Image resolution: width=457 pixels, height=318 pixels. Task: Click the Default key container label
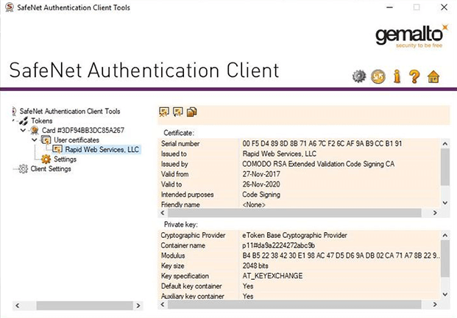pos(191,286)
